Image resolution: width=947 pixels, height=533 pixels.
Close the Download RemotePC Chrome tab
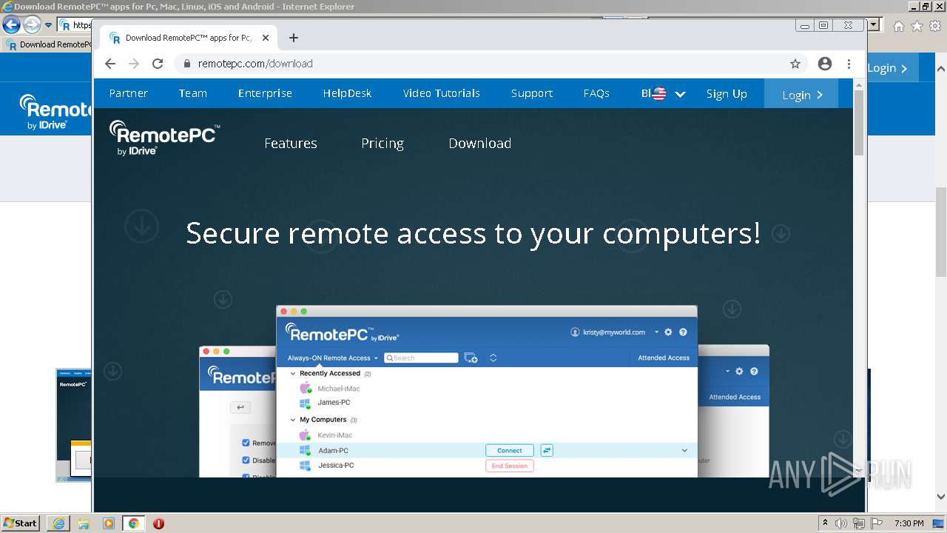[x=266, y=38]
